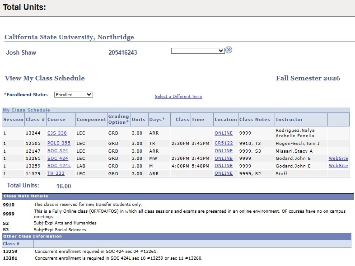Image resolution: width=355 pixels, height=266 pixels.
Task: Select the SOC 324 course link
Action: tap(58, 151)
